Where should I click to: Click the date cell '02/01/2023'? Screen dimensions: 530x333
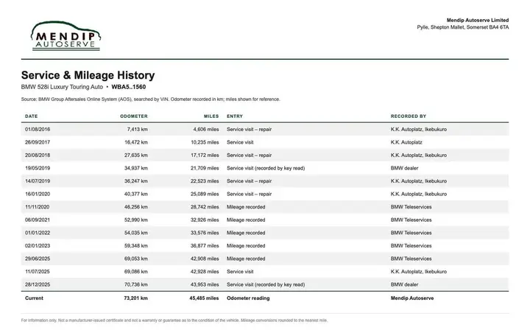(38, 245)
